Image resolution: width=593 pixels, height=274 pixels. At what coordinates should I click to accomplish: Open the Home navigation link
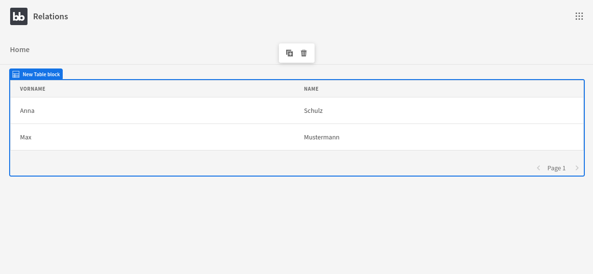(20, 50)
